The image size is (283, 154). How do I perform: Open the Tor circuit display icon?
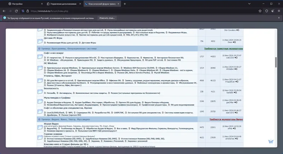click(23, 11)
